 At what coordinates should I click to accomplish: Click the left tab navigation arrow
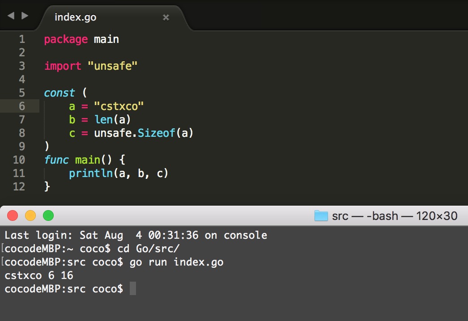point(11,16)
